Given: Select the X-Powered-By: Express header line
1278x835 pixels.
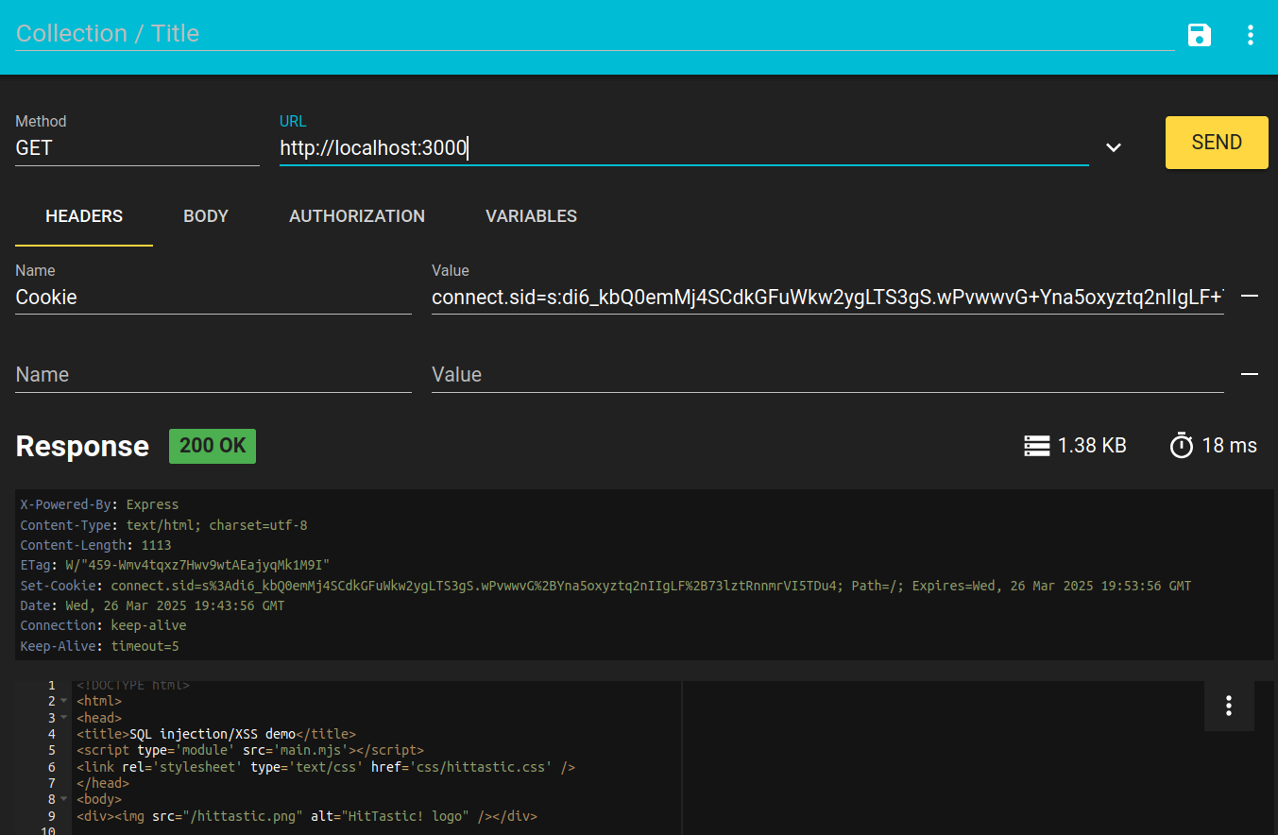Looking at the screenshot, I should click(x=99, y=504).
